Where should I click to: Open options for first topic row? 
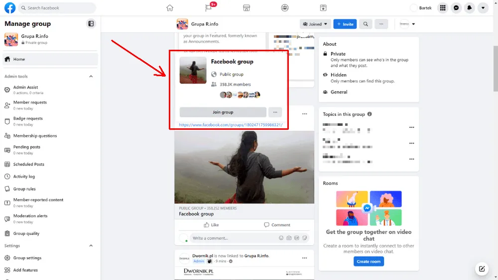tap(412, 127)
